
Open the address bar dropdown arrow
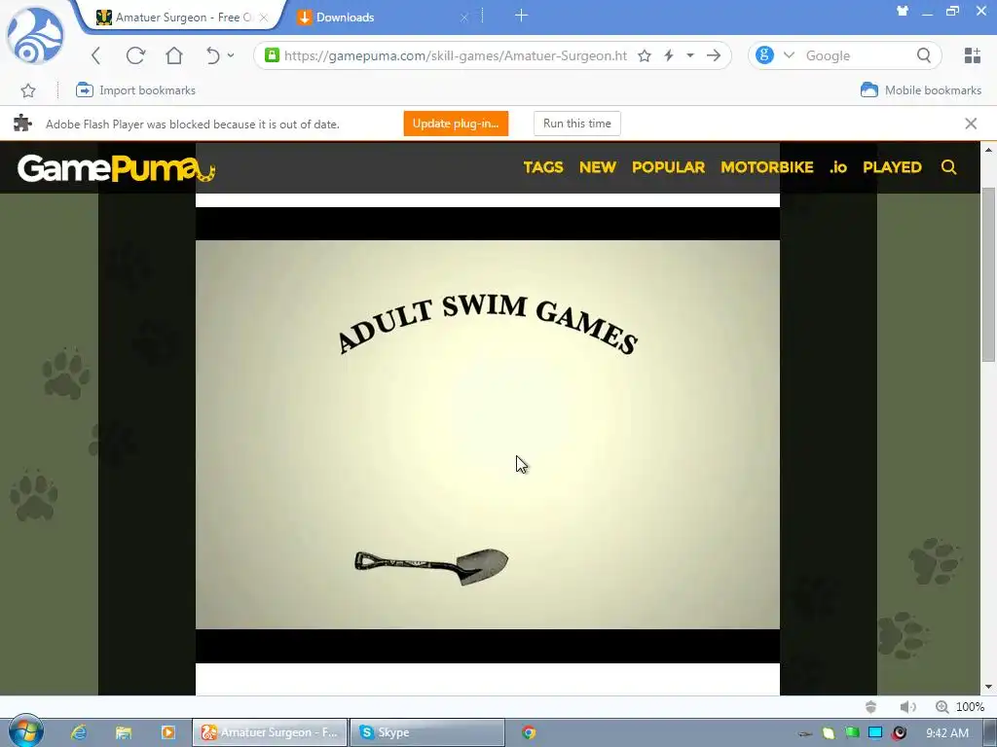click(x=690, y=55)
